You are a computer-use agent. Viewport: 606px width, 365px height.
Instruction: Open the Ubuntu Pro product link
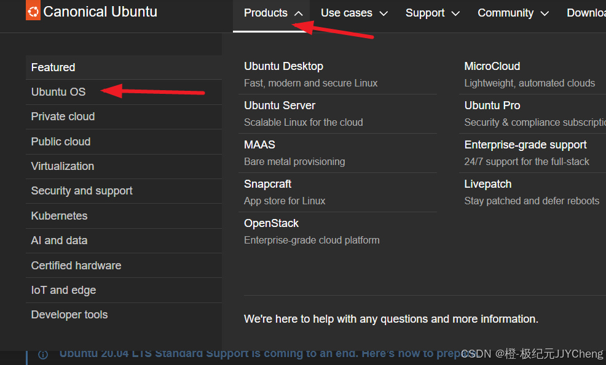click(x=492, y=106)
